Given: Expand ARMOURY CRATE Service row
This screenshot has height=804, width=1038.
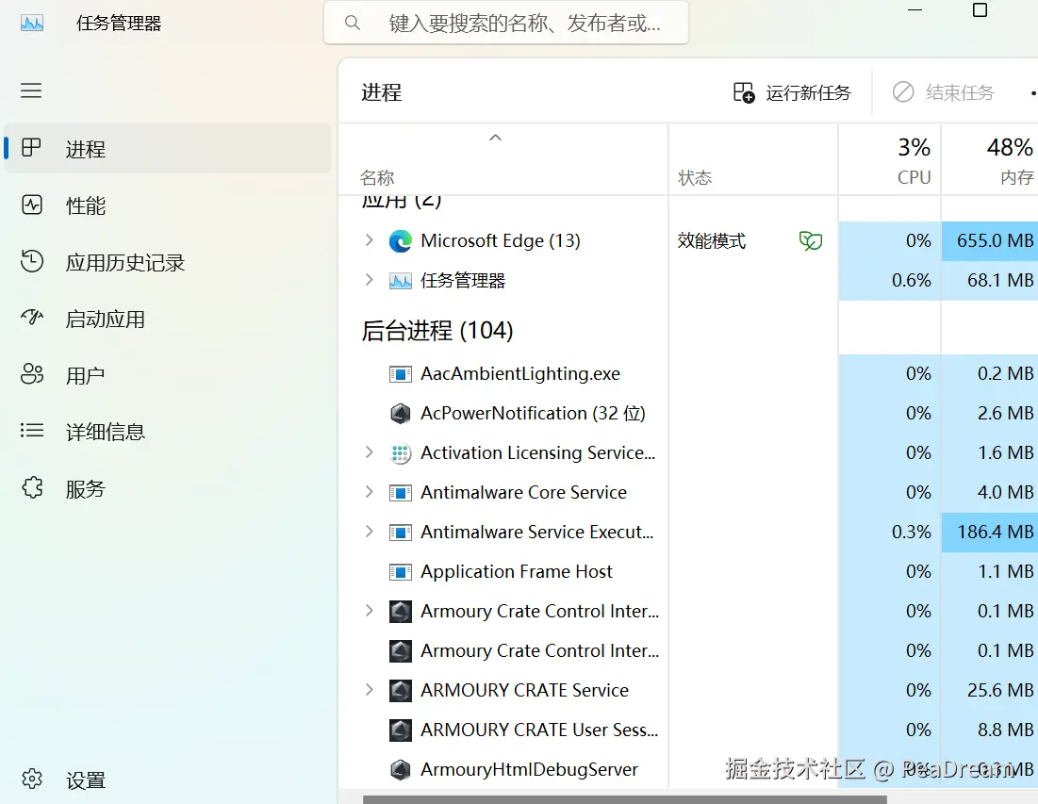Looking at the screenshot, I should point(370,690).
